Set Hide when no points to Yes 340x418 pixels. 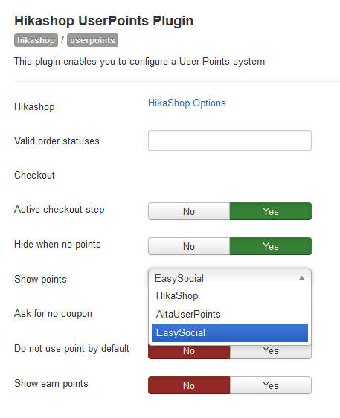coord(270,246)
